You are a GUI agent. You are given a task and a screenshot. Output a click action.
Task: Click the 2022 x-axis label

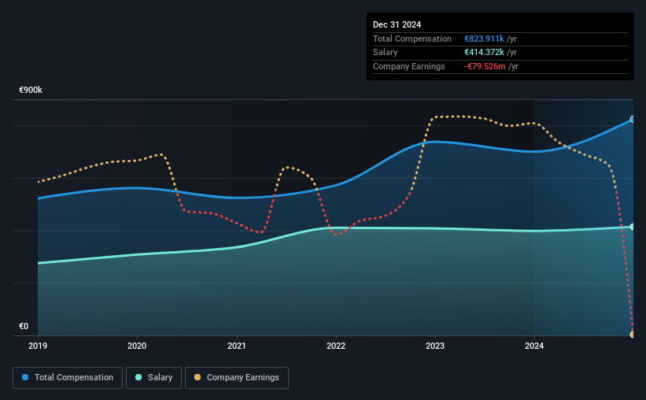(336, 346)
